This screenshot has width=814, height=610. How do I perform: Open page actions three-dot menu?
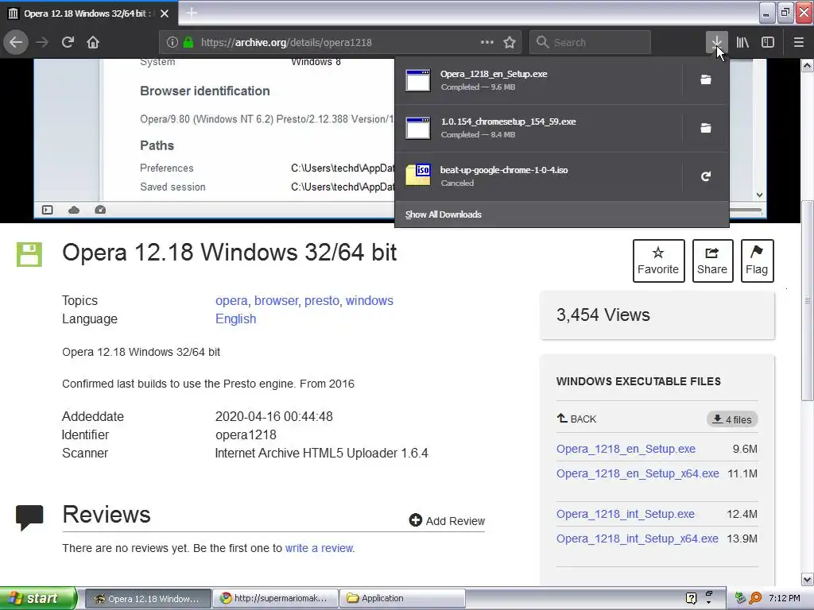pyautogui.click(x=487, y=42)
